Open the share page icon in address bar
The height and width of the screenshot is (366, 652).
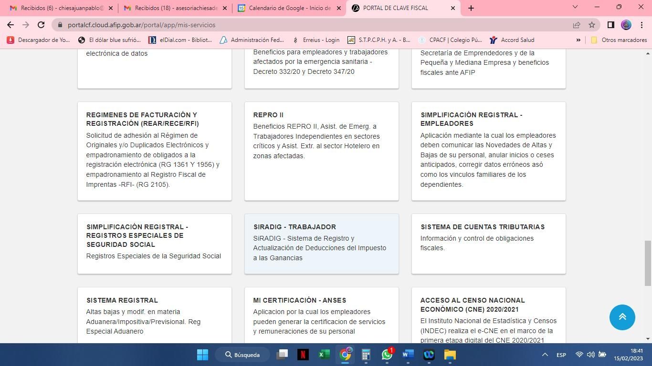[577, 25]
